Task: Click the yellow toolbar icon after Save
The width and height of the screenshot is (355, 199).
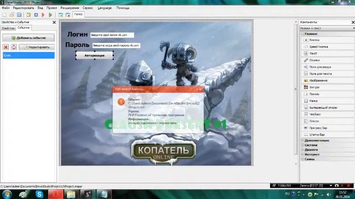Action: tap(28, 15)
